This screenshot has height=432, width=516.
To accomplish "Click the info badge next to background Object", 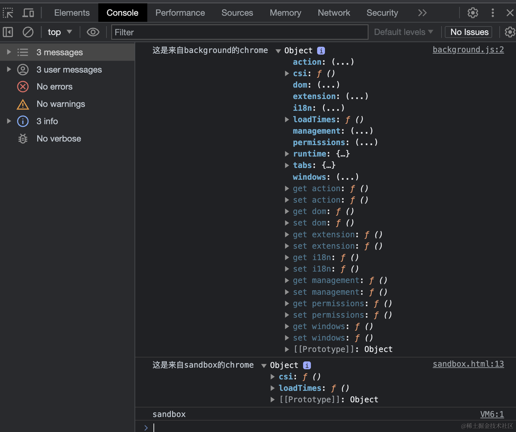I will (321, 51).
